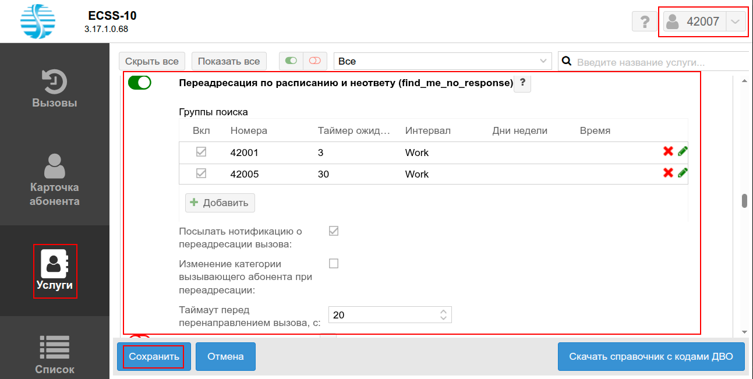Check caller category change on forwarding

(334, 263)
